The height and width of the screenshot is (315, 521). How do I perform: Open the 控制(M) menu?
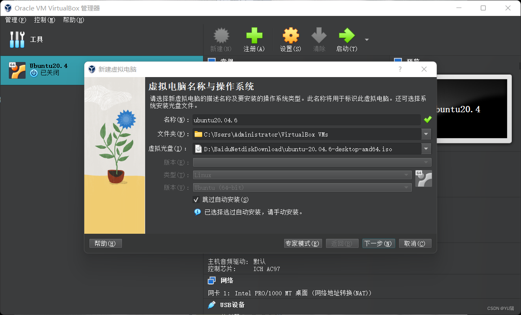pyautogui.click(x=45, y=20)
